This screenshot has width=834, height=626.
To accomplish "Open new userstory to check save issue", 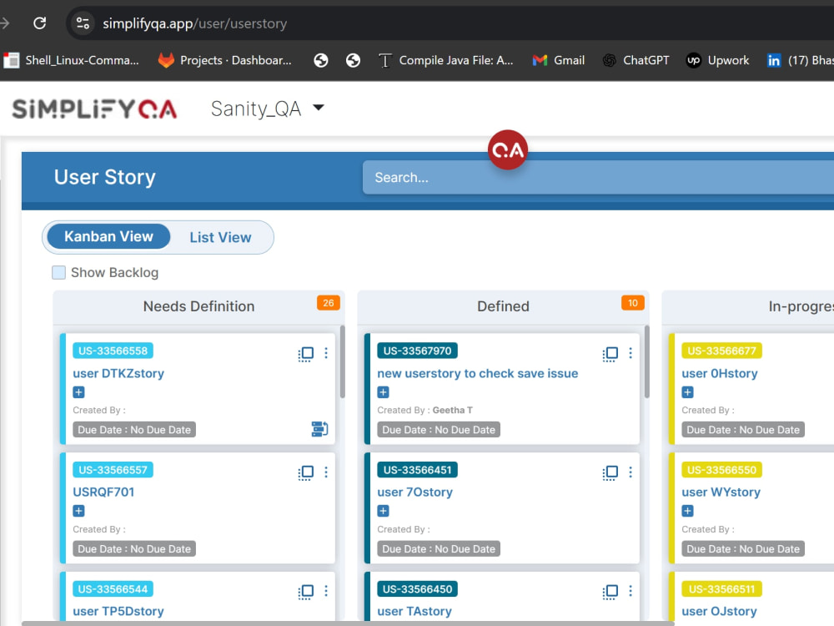I will (478, 373).
